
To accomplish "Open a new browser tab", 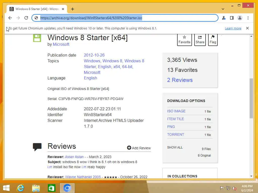I will click(x=72, y=9).
